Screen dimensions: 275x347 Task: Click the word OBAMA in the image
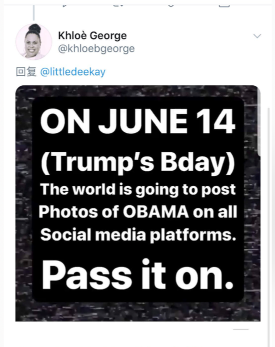pos(156,212)
